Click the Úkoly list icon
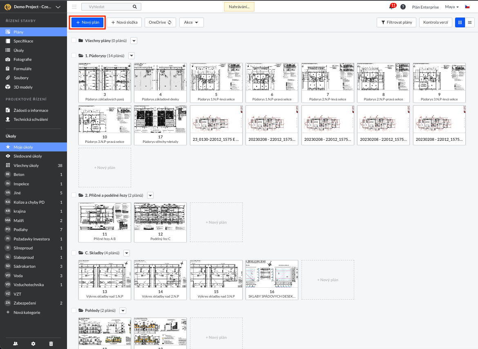This screenshot has height=349, width=478. pos(8,50)
